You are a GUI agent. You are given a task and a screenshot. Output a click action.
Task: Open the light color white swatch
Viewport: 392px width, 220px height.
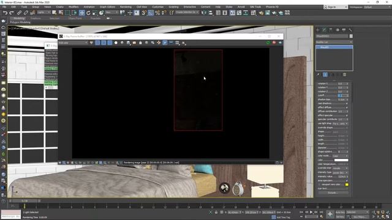tap(341, 160)
